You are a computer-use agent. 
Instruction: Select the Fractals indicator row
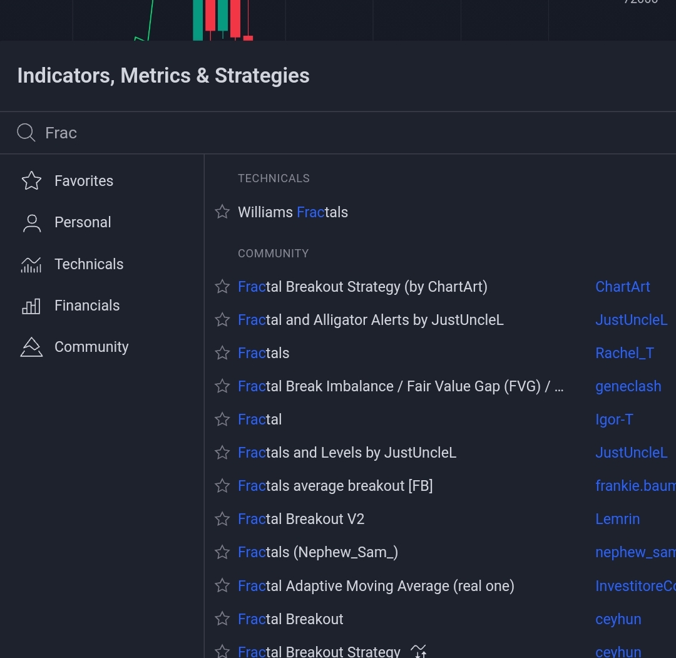[264, 353]
